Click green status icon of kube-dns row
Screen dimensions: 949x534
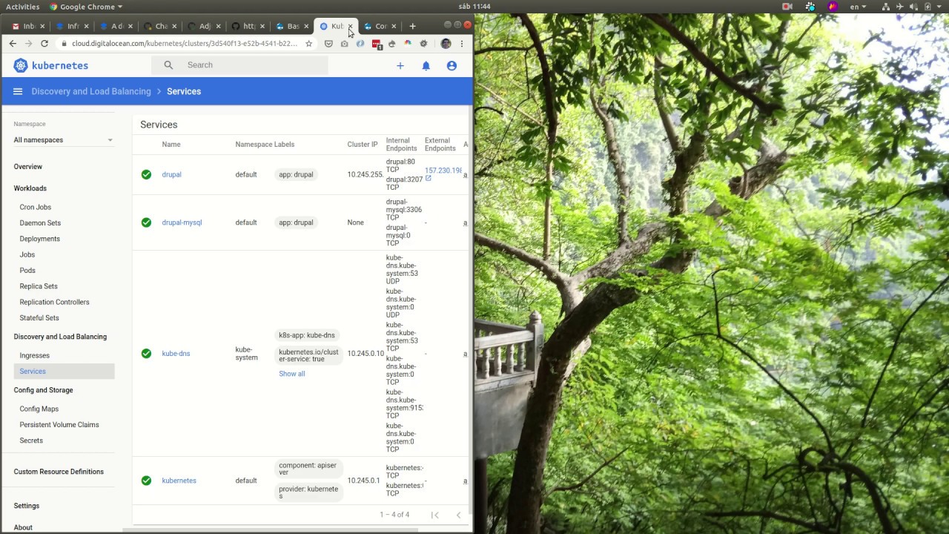coord(146,354)
